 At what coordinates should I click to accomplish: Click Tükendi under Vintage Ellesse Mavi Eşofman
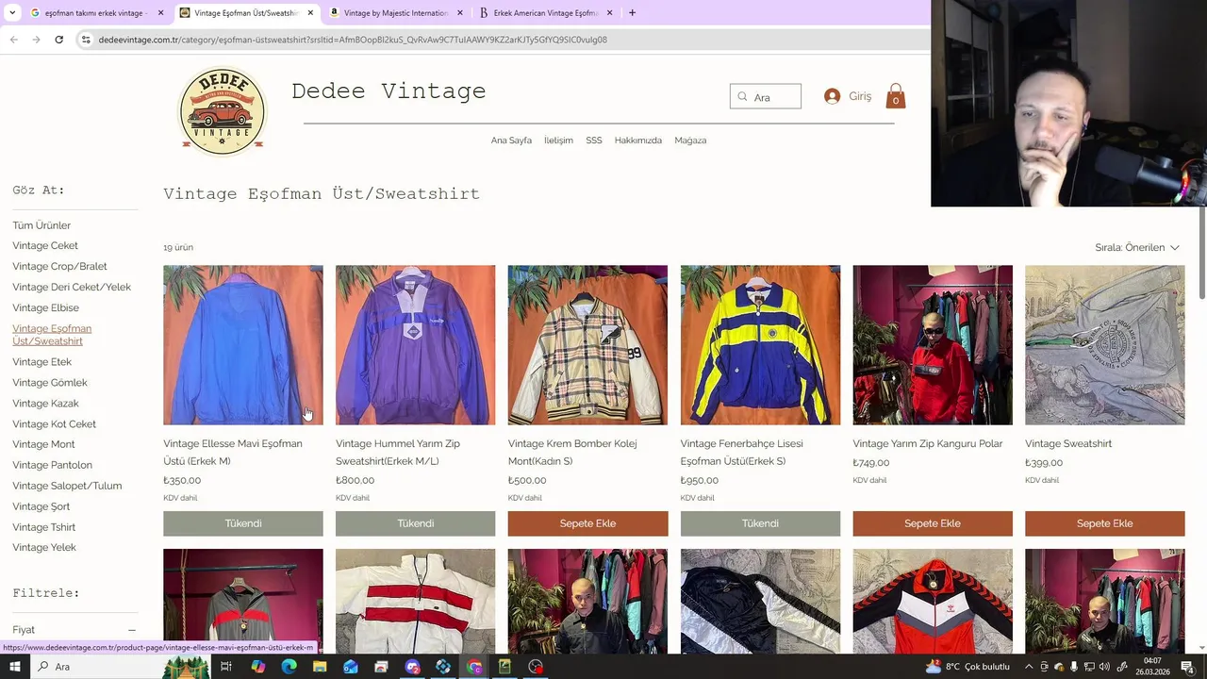click(243, 523)
